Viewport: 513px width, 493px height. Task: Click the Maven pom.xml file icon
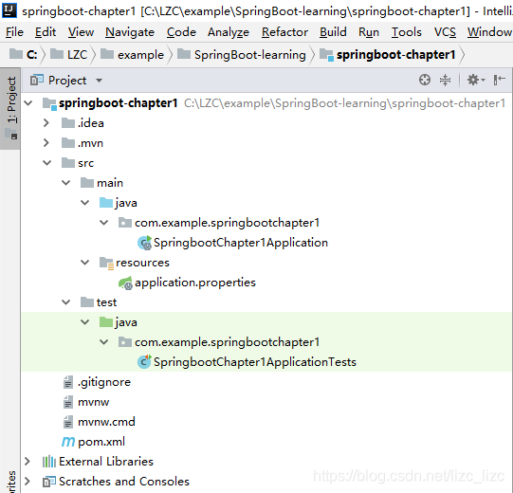coord(68,442)
